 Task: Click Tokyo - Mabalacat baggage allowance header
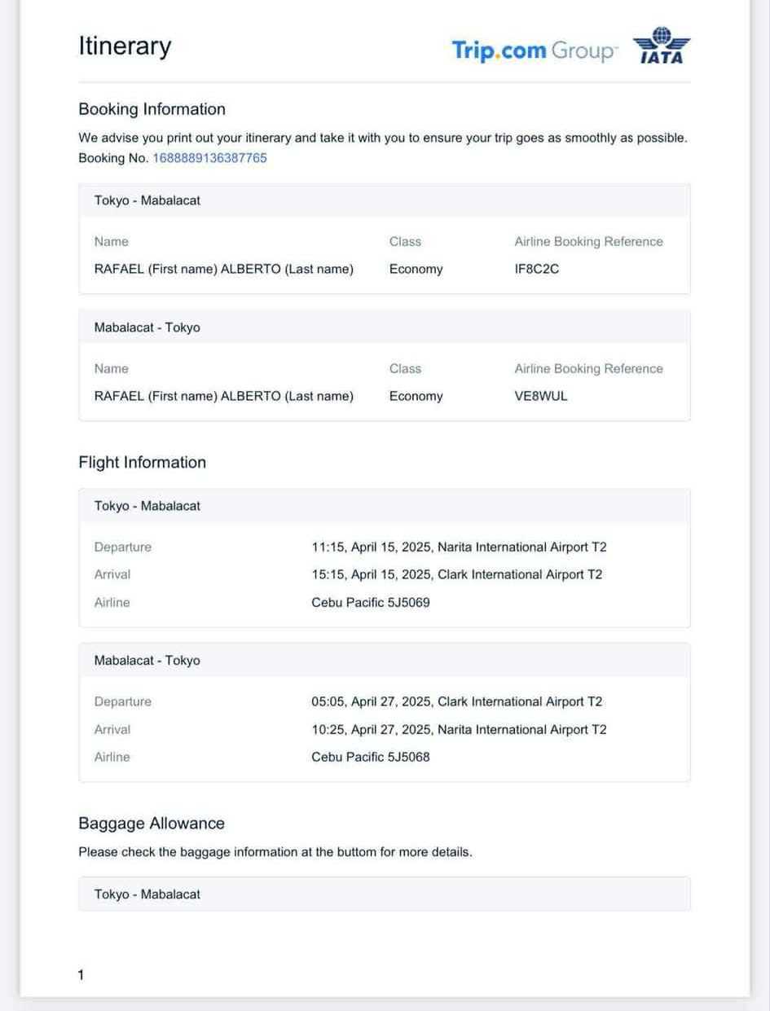coord(147,895)
